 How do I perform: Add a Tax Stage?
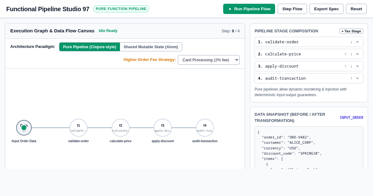point(351,31)
